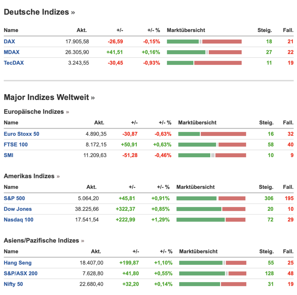Open the S&P/ASX 200 index

(x=20, y=273)
